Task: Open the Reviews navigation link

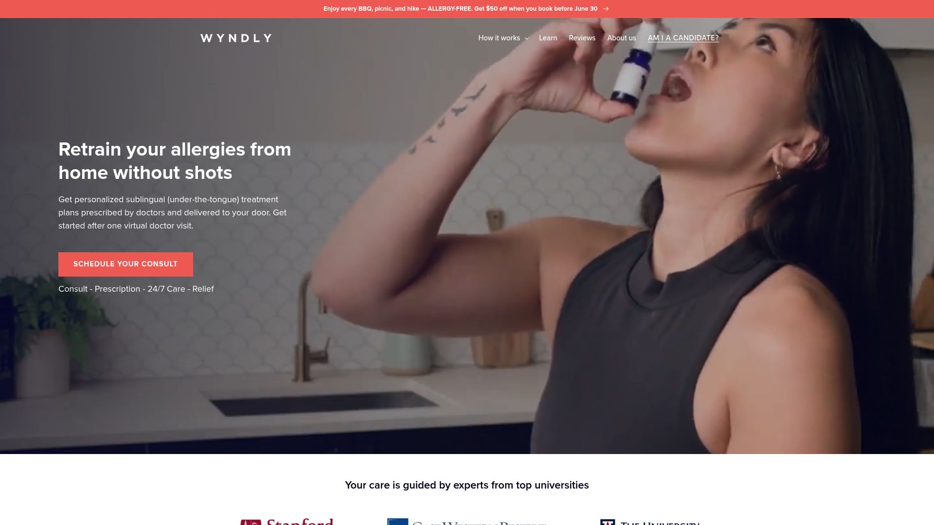Action: tap(582, 38)
